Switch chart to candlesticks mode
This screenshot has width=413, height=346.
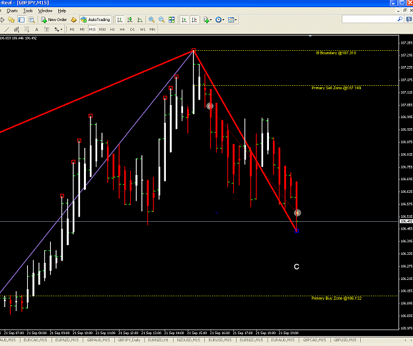(x=130, y=20)
